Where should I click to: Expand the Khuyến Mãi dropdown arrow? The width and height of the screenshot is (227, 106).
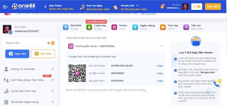[138, 5]
